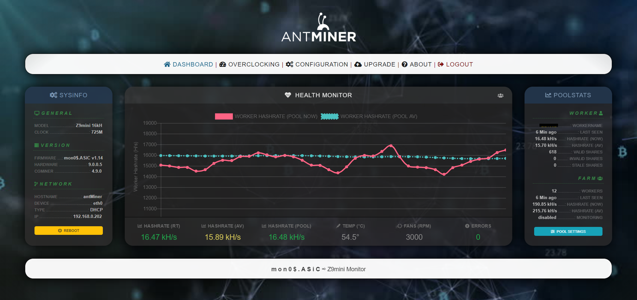Select hostname value antMiner
This screenshot has height=300, width=637.
[x=93, y=196]
